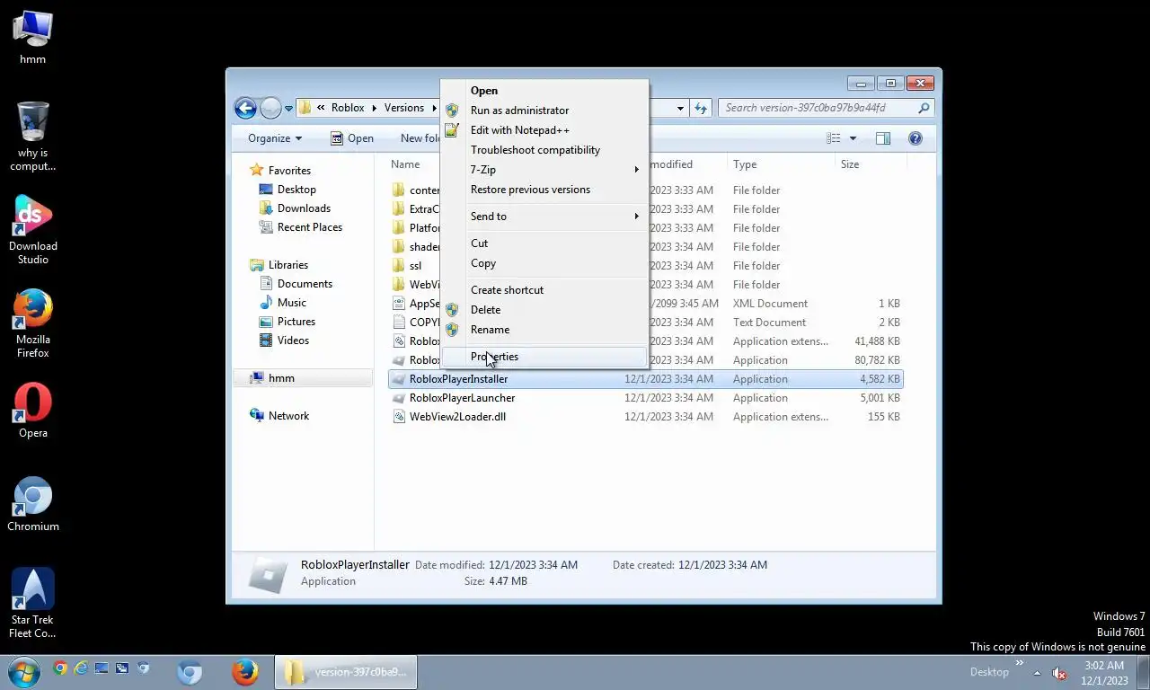Select Copy from the context menu
Screen dimensions: 1150x690
tap(544, 263)
